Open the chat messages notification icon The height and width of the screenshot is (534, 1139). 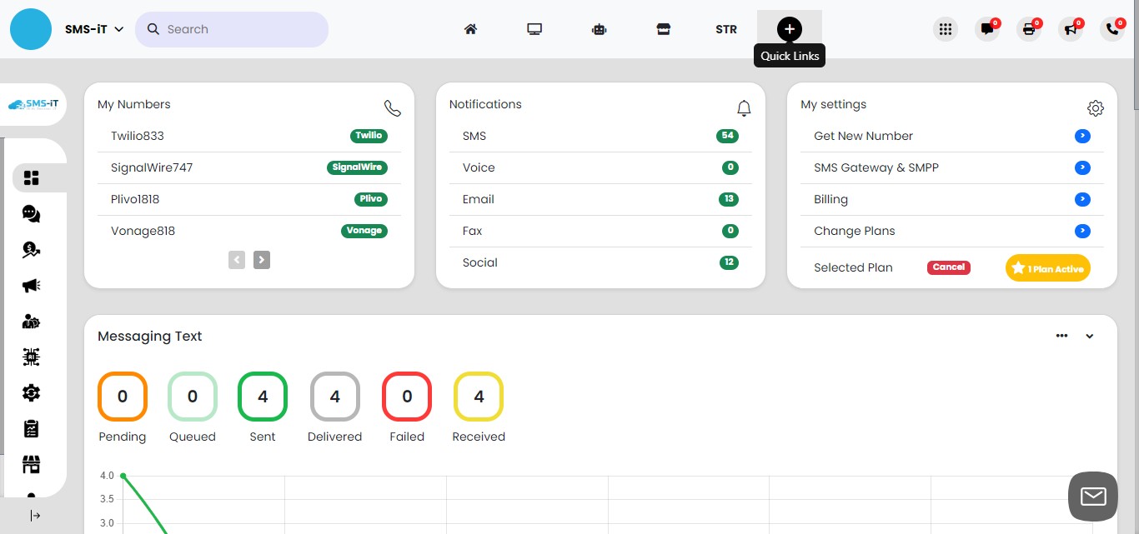pyautogui.click(x=987, y=29)
